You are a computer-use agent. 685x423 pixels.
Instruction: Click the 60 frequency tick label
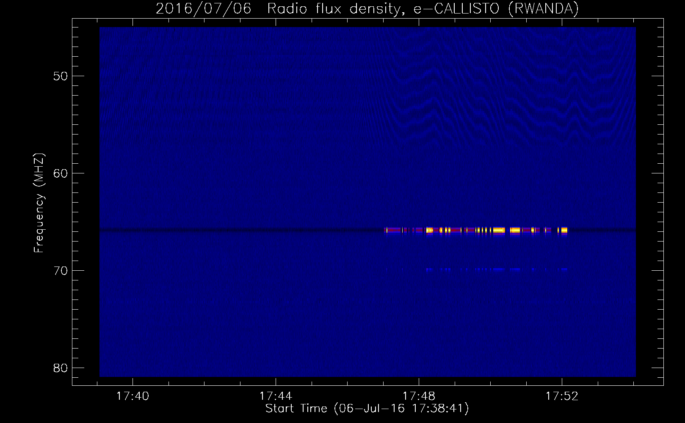(x=61, y=173)
